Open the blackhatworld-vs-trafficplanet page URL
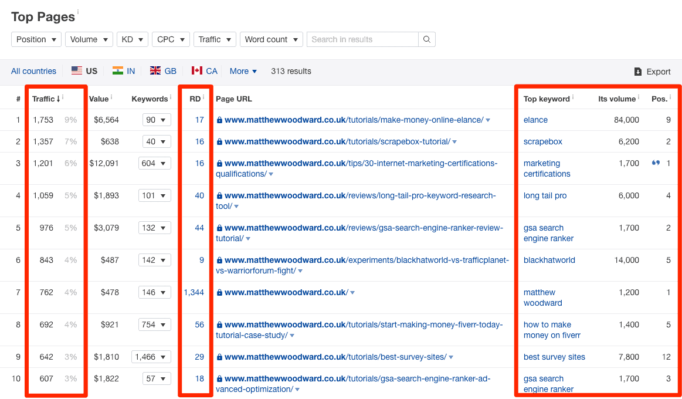The width and height of the screenshot is (682, 399). tap(362, 265)
